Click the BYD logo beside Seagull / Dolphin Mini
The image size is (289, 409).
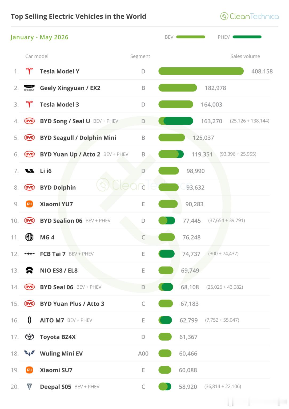pyautogui.click(x=29, y=138)
